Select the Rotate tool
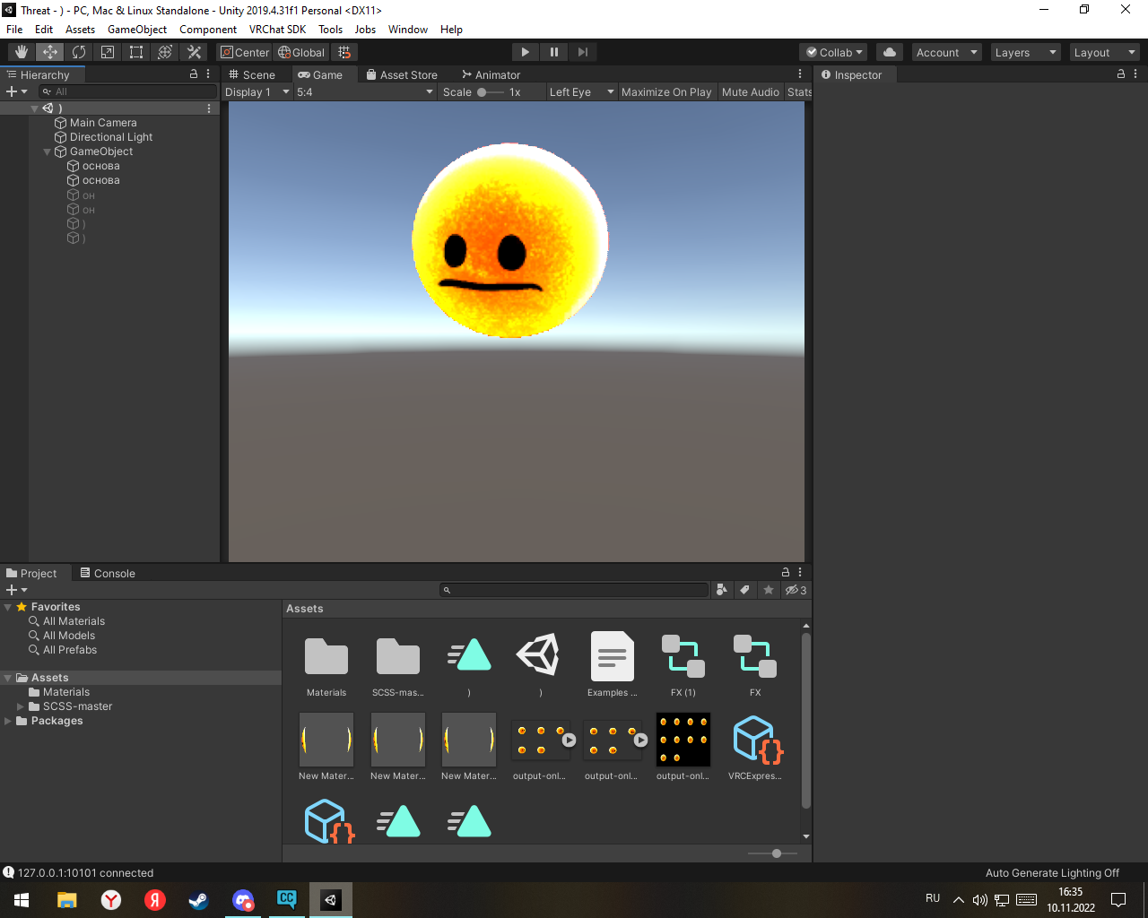Image resolution: width=1148 pixels, height=918 pixels. 79,52
